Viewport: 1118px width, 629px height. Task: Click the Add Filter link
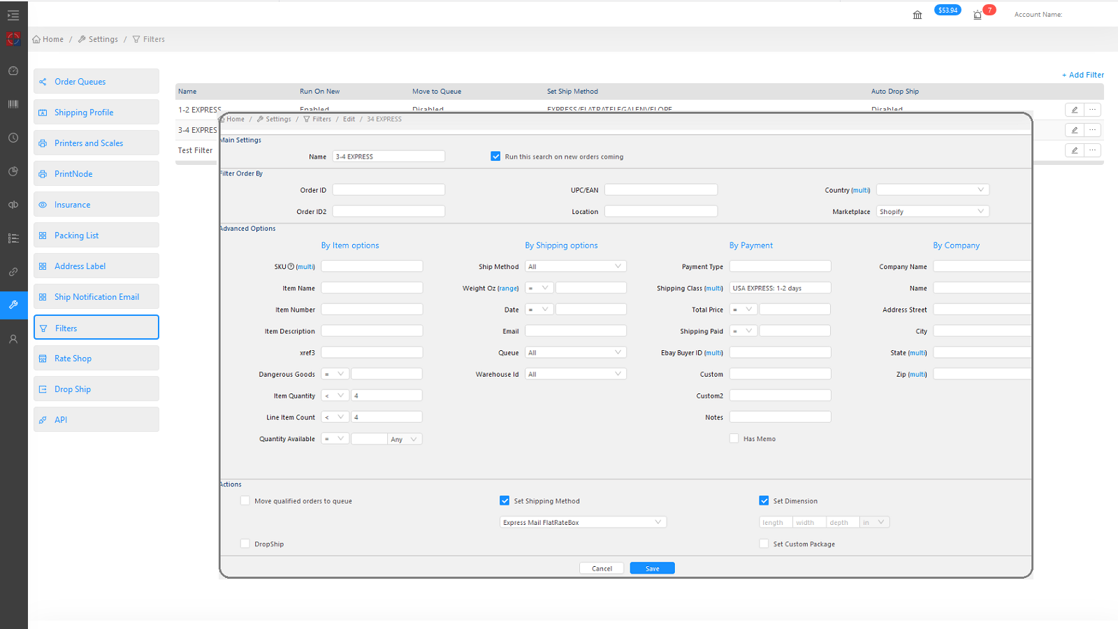pos(1082,75)
